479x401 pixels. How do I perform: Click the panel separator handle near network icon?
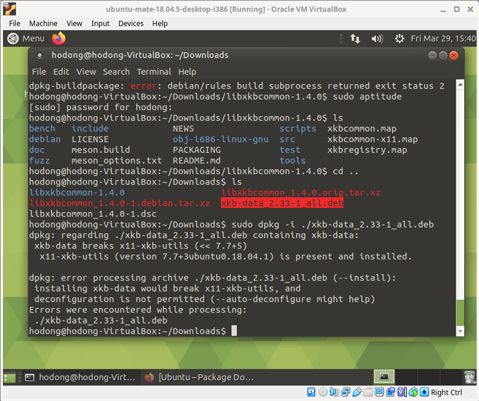point(341,39)
